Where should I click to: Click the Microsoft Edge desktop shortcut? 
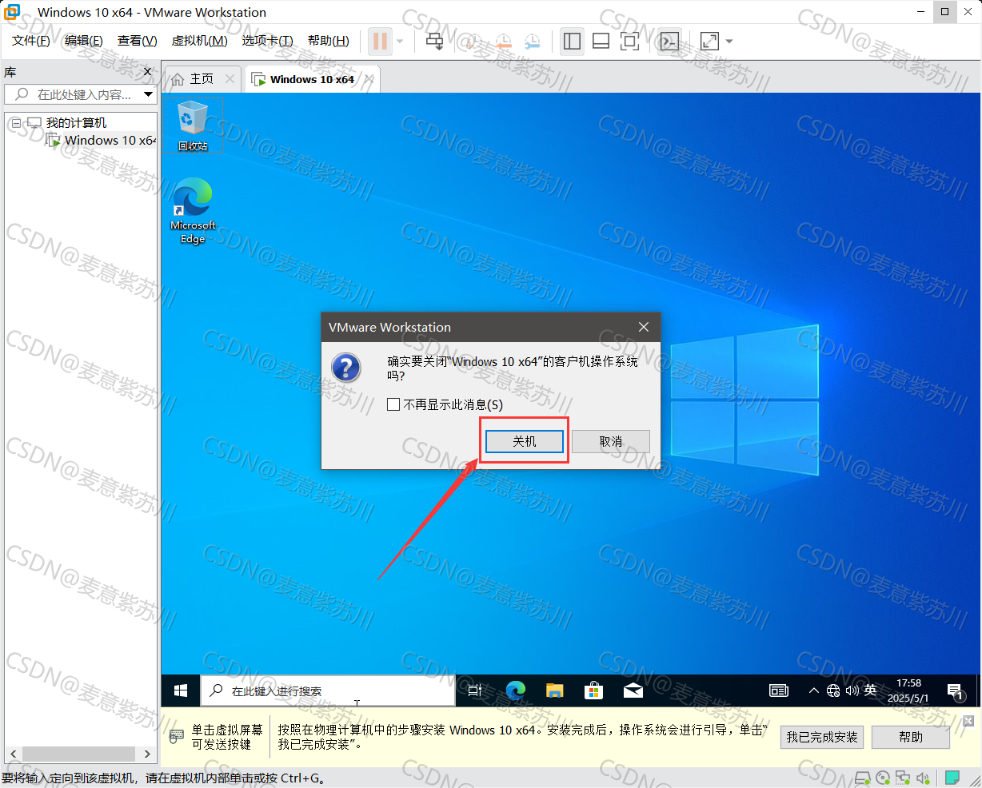[193, 211]
